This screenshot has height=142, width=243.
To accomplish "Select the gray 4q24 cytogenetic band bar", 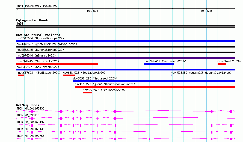I will point(126,26).
